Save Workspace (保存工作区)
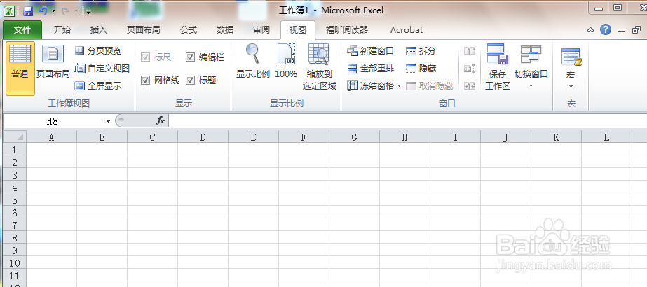The height and width of the screenshot is (287, 647). pos(497,66)
